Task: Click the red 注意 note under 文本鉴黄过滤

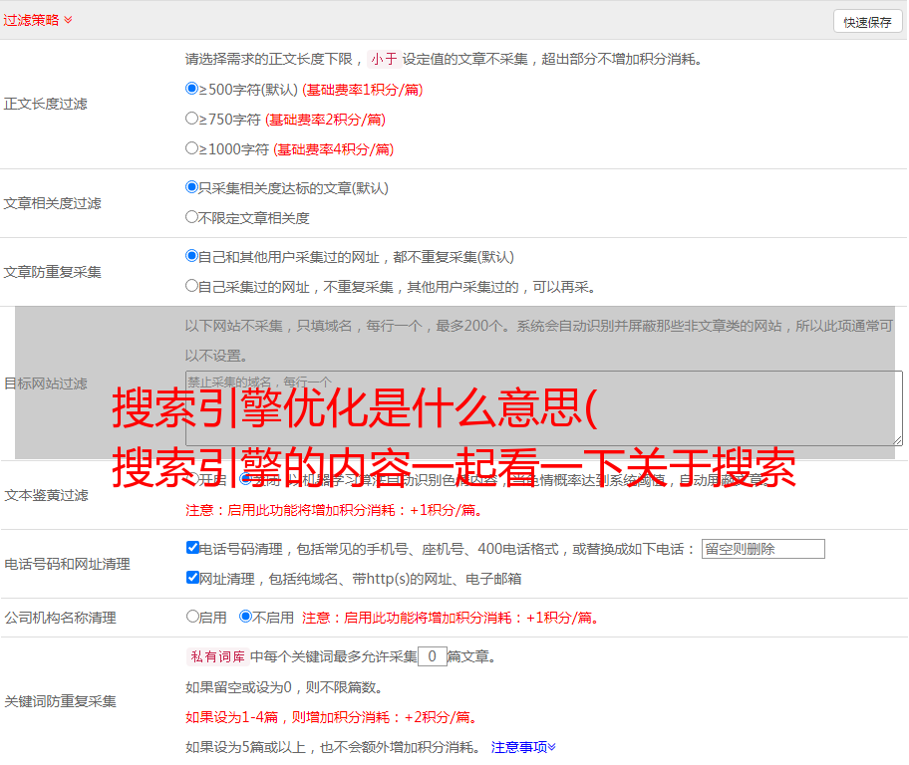Action: click(x=335, y=510)
